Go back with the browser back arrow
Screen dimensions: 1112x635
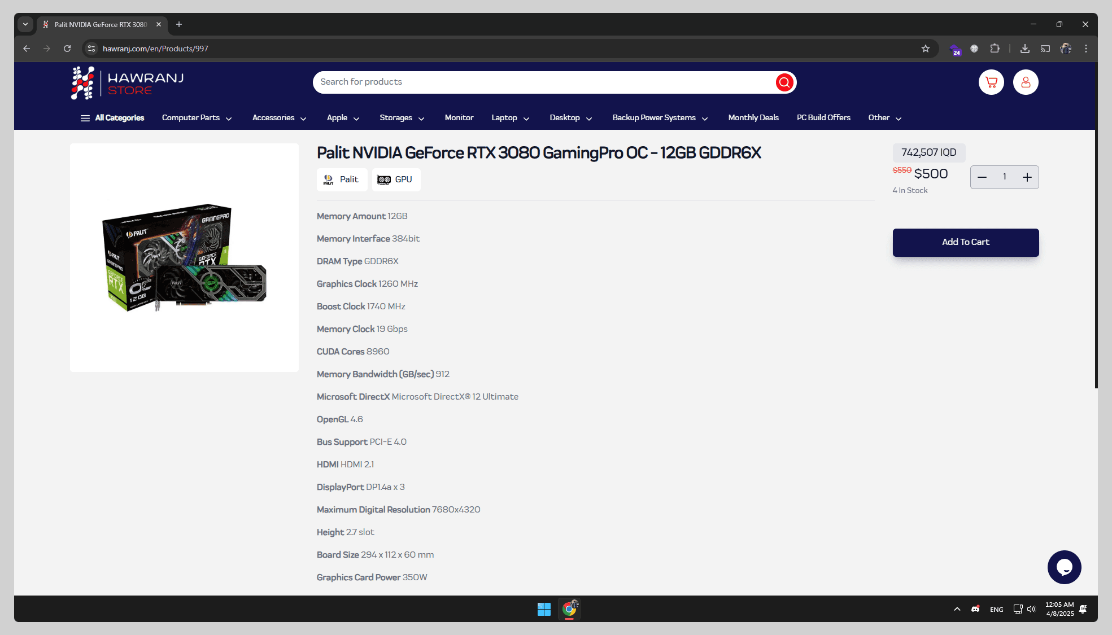point(27,49)
